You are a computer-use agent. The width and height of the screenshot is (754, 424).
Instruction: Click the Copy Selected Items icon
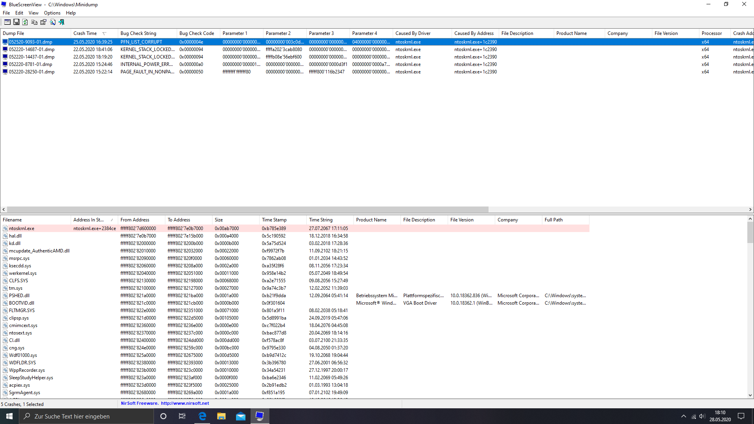(35, 22)
